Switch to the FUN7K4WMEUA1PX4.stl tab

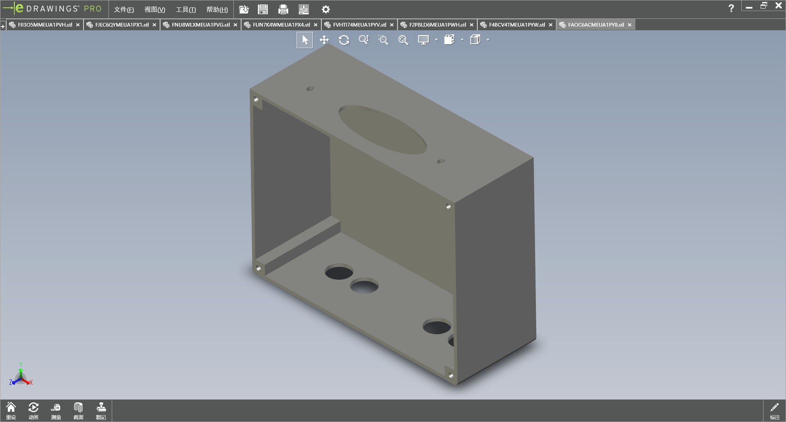tap(281, 25)
